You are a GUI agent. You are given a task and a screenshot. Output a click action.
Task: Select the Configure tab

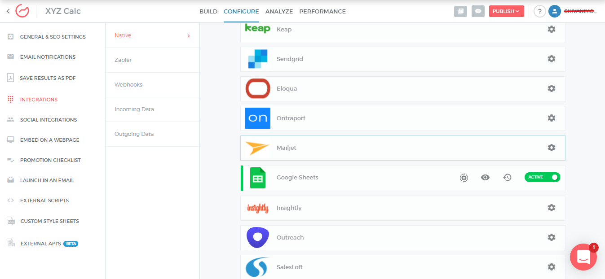pyautogui.click(x=241, y=11)
